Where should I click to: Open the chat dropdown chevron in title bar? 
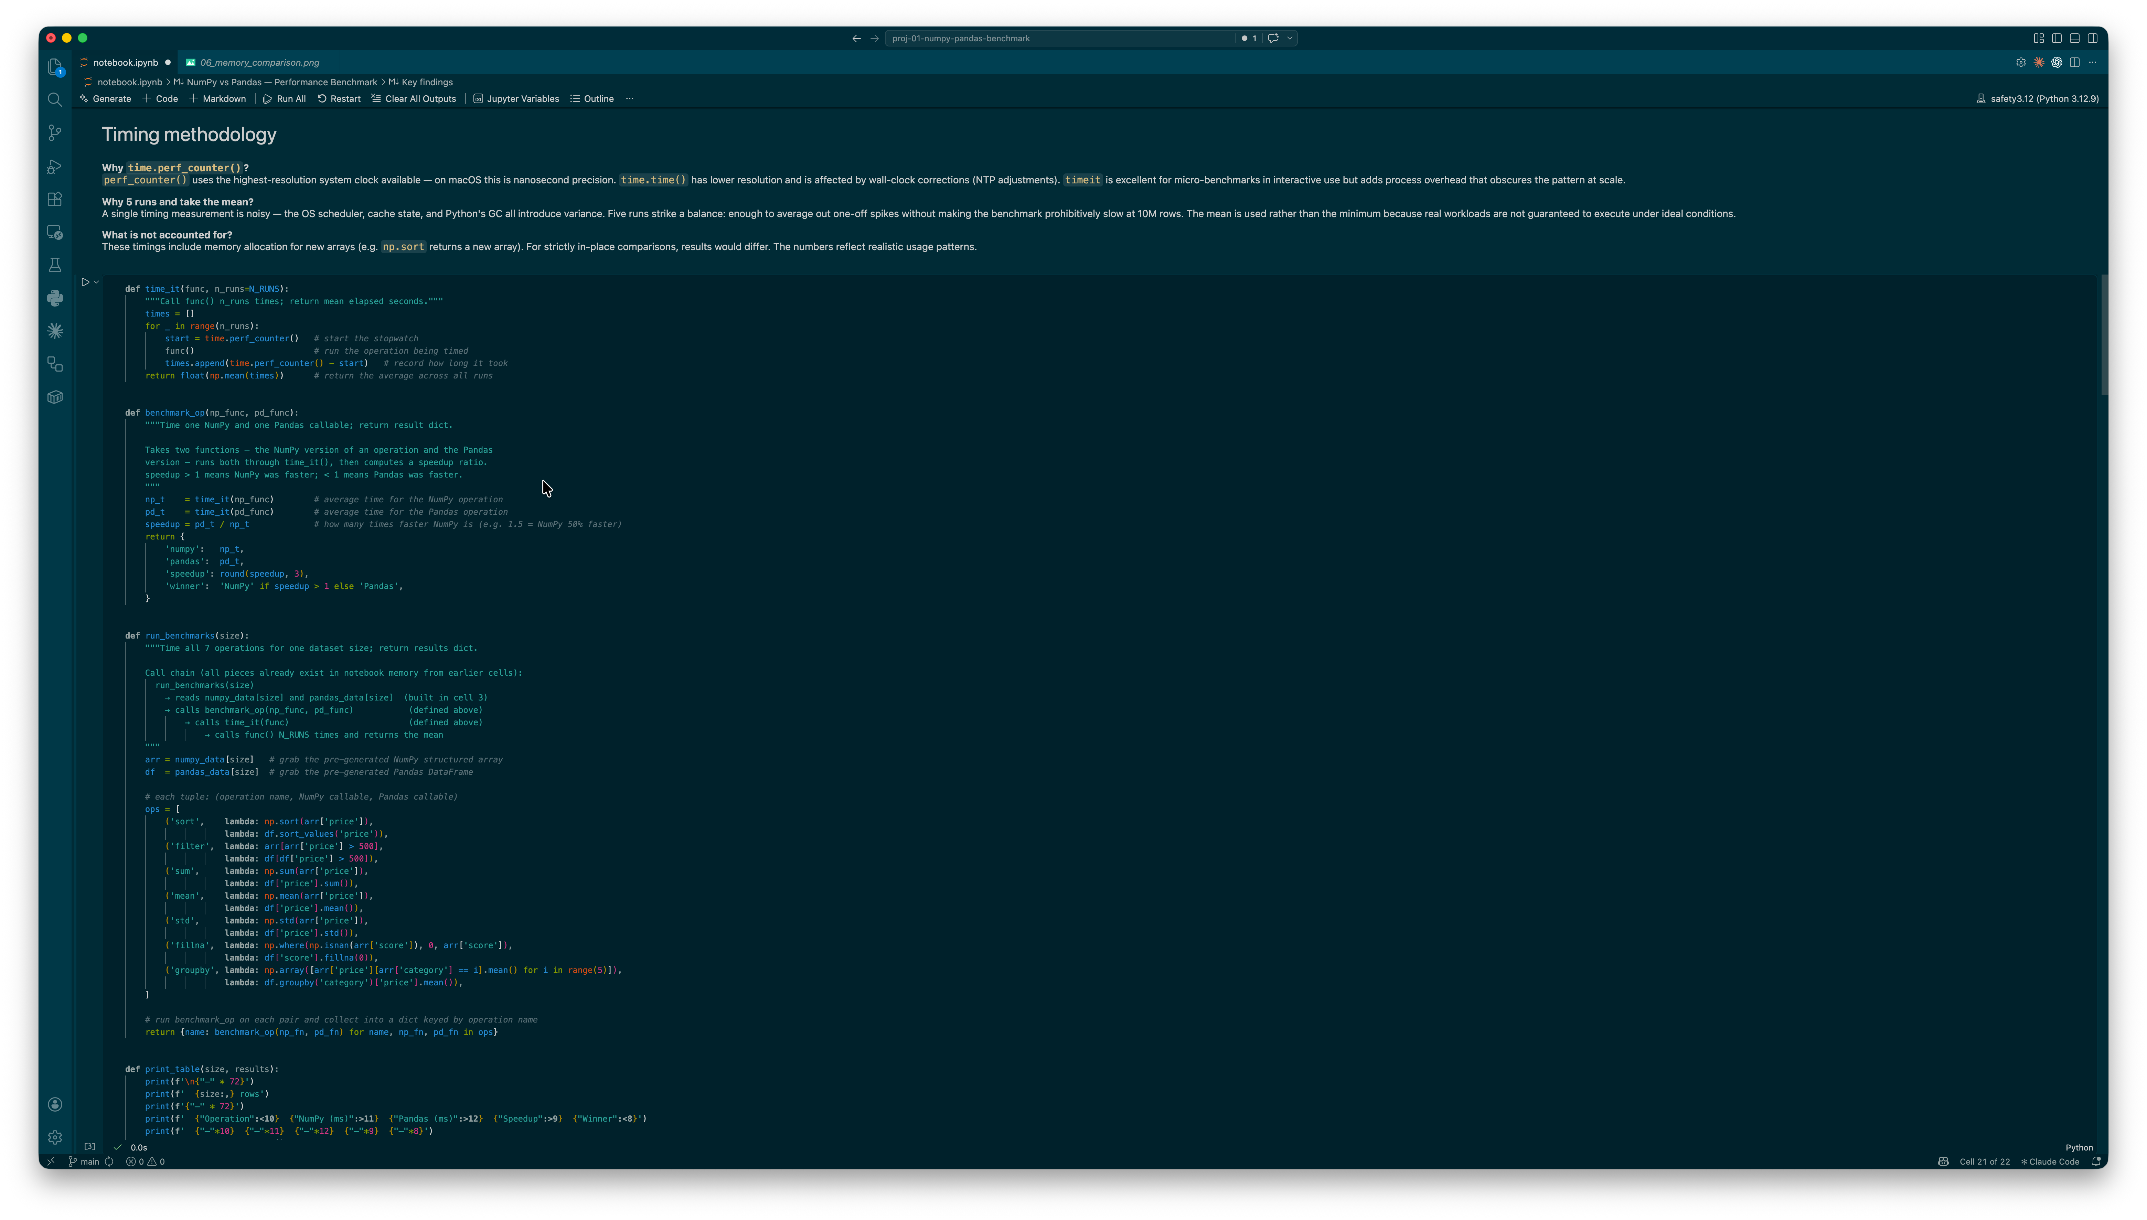pyautogui.click(x=1290, y=39)
